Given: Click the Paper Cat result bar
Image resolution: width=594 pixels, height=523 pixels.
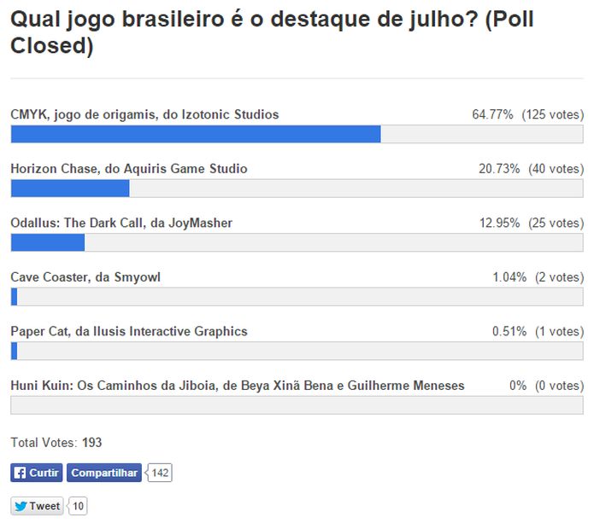Looking at the screenshot, I should coord(13,351).
